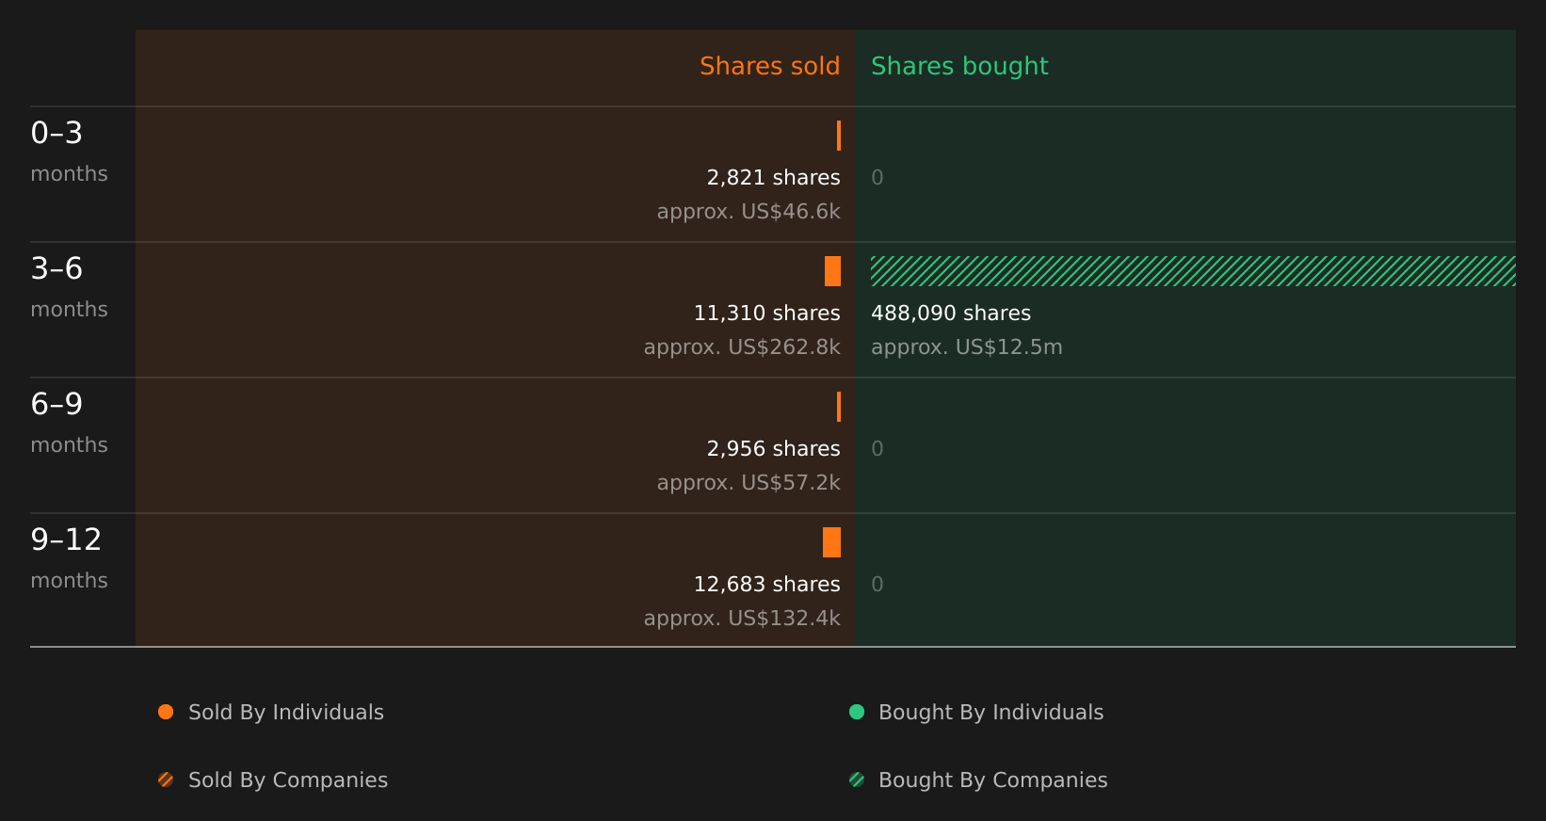
Task: Click the 12,683 shares value
Action: [766, 585]
